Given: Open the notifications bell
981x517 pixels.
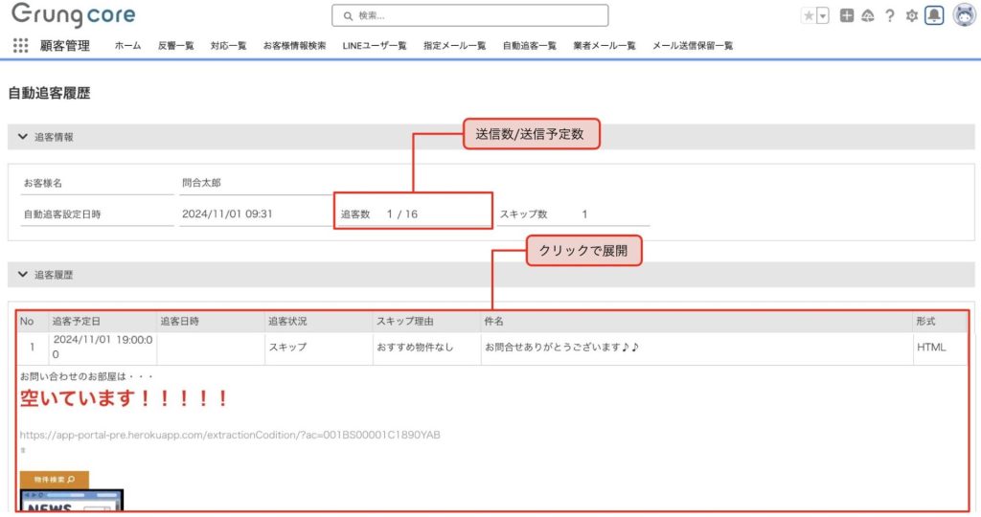Looking at the screenshot, I should coord(934,15).
